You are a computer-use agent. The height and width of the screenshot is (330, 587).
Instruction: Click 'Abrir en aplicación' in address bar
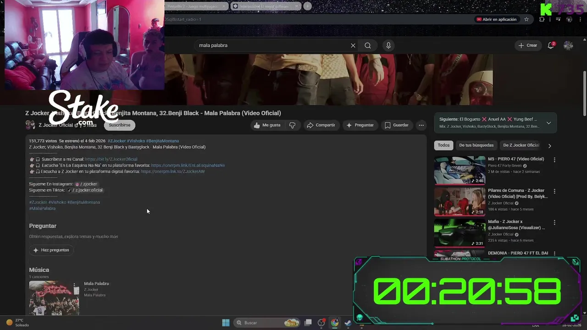click(x=497, y=19)
